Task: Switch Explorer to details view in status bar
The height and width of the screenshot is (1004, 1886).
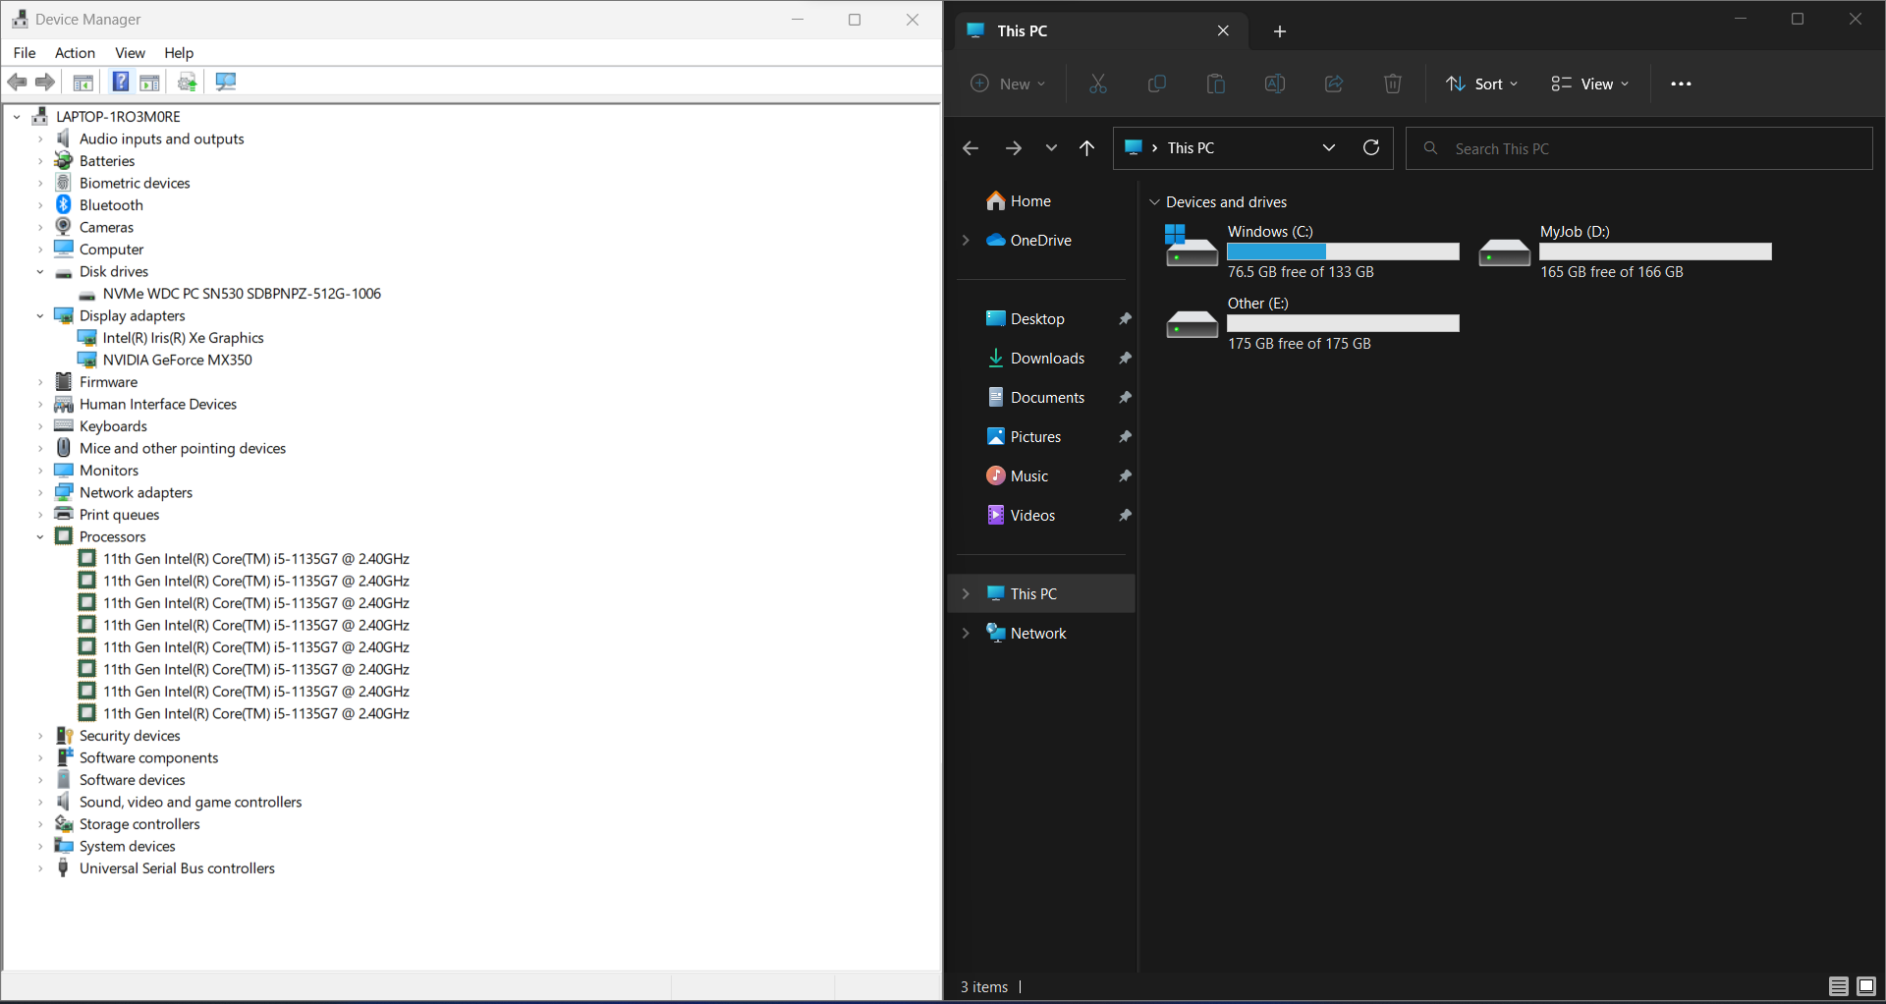Action: click(x=1838, y=986)
